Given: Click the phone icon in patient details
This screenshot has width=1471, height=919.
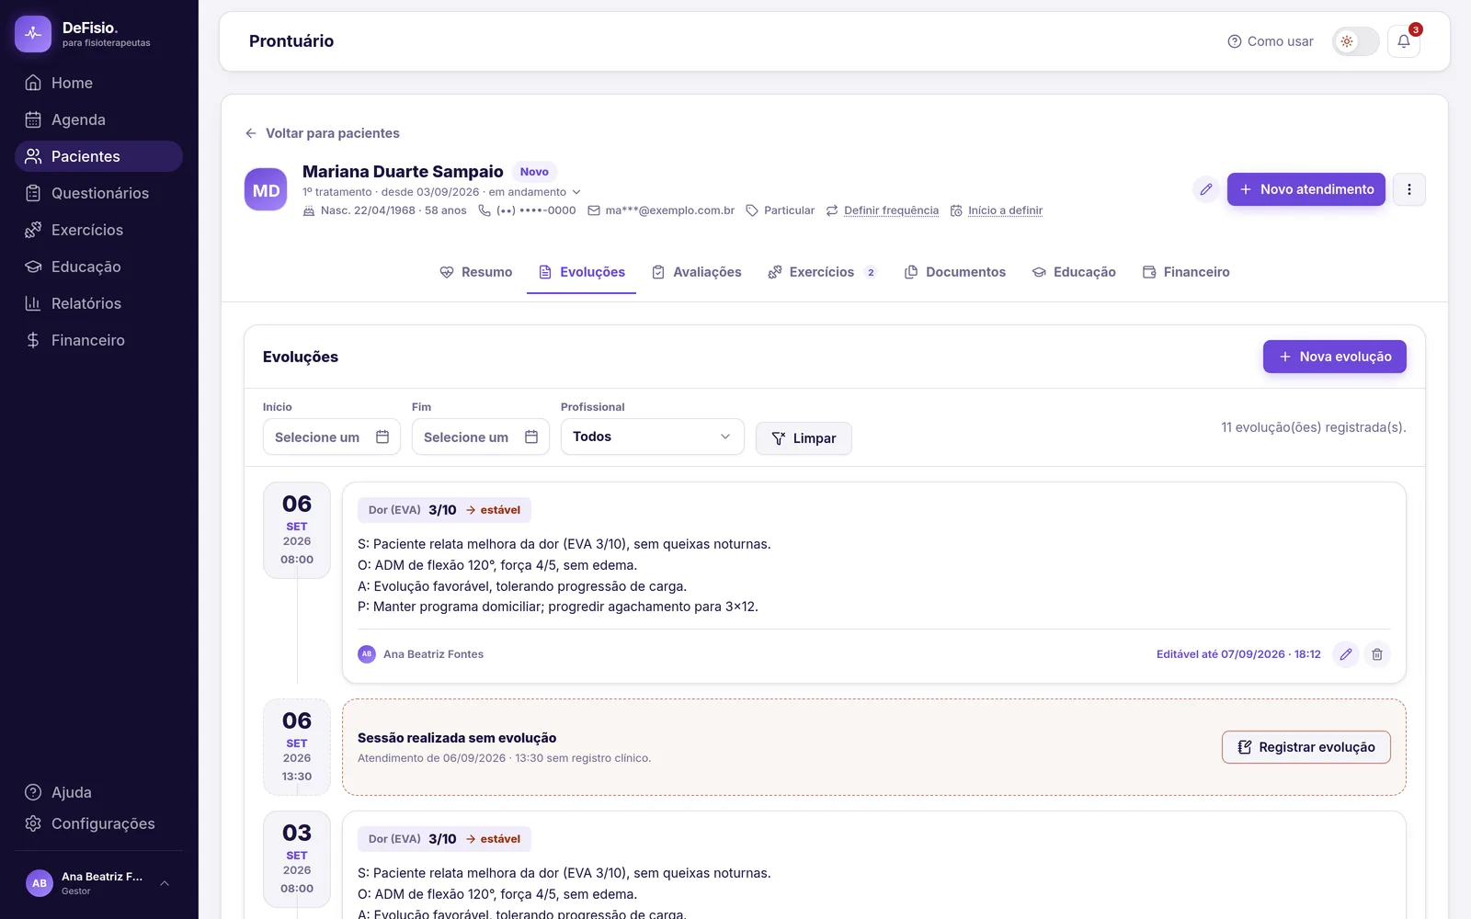Looking at the screenshot, I should pyautogui.click(x=485, y=210).
